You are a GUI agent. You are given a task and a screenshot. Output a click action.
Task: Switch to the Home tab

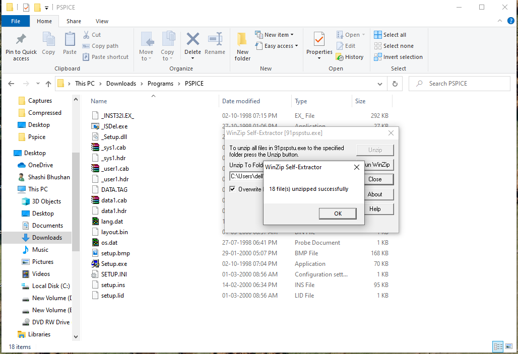(x=44, y=21)
